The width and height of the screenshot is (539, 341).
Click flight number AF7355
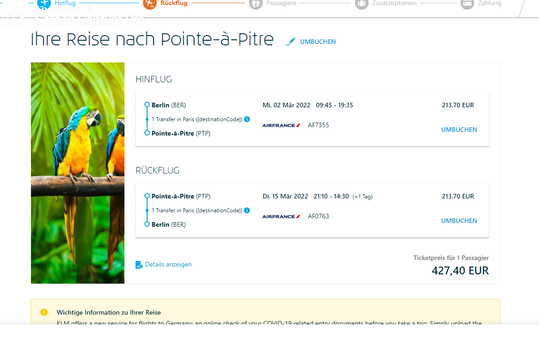pos(318,125)
